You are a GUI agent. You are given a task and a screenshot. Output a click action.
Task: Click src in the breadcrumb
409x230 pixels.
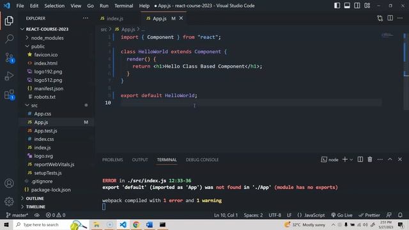(x=104, y=29)
